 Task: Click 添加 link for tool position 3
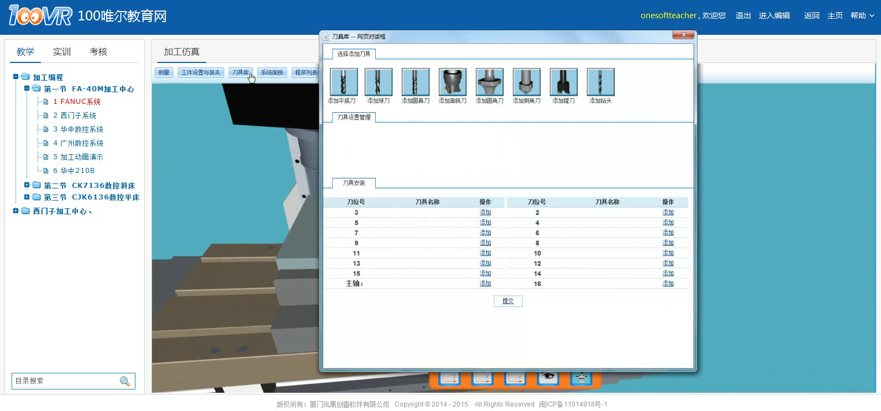pos(485,213)
